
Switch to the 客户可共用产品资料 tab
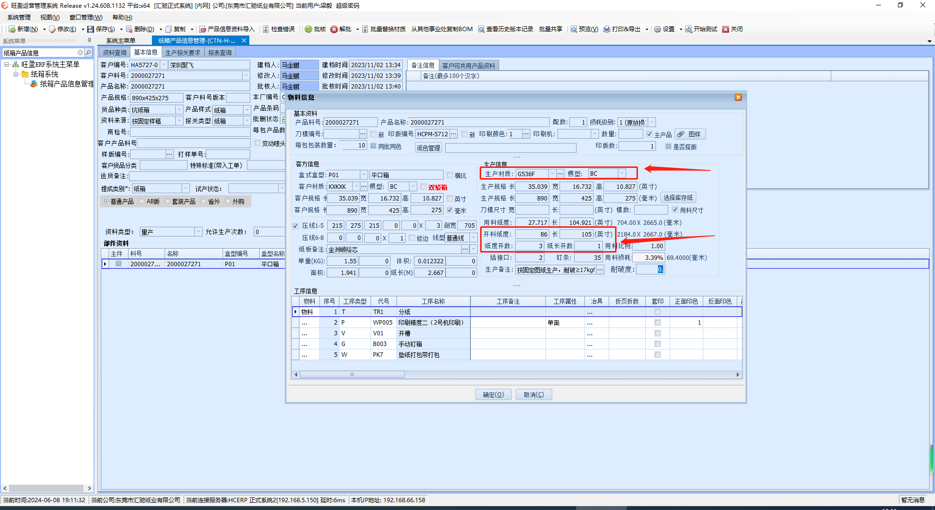[x=468, y=65]
